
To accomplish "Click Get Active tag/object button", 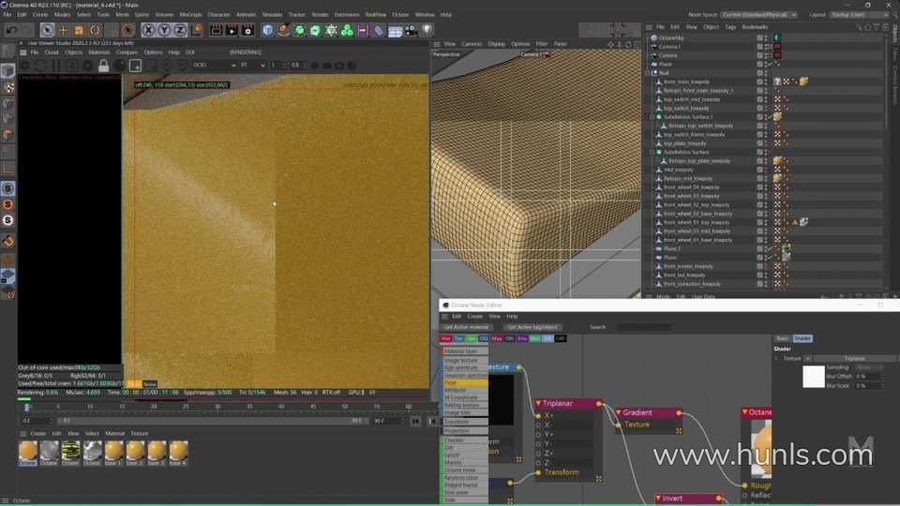I will coord(532,327).
